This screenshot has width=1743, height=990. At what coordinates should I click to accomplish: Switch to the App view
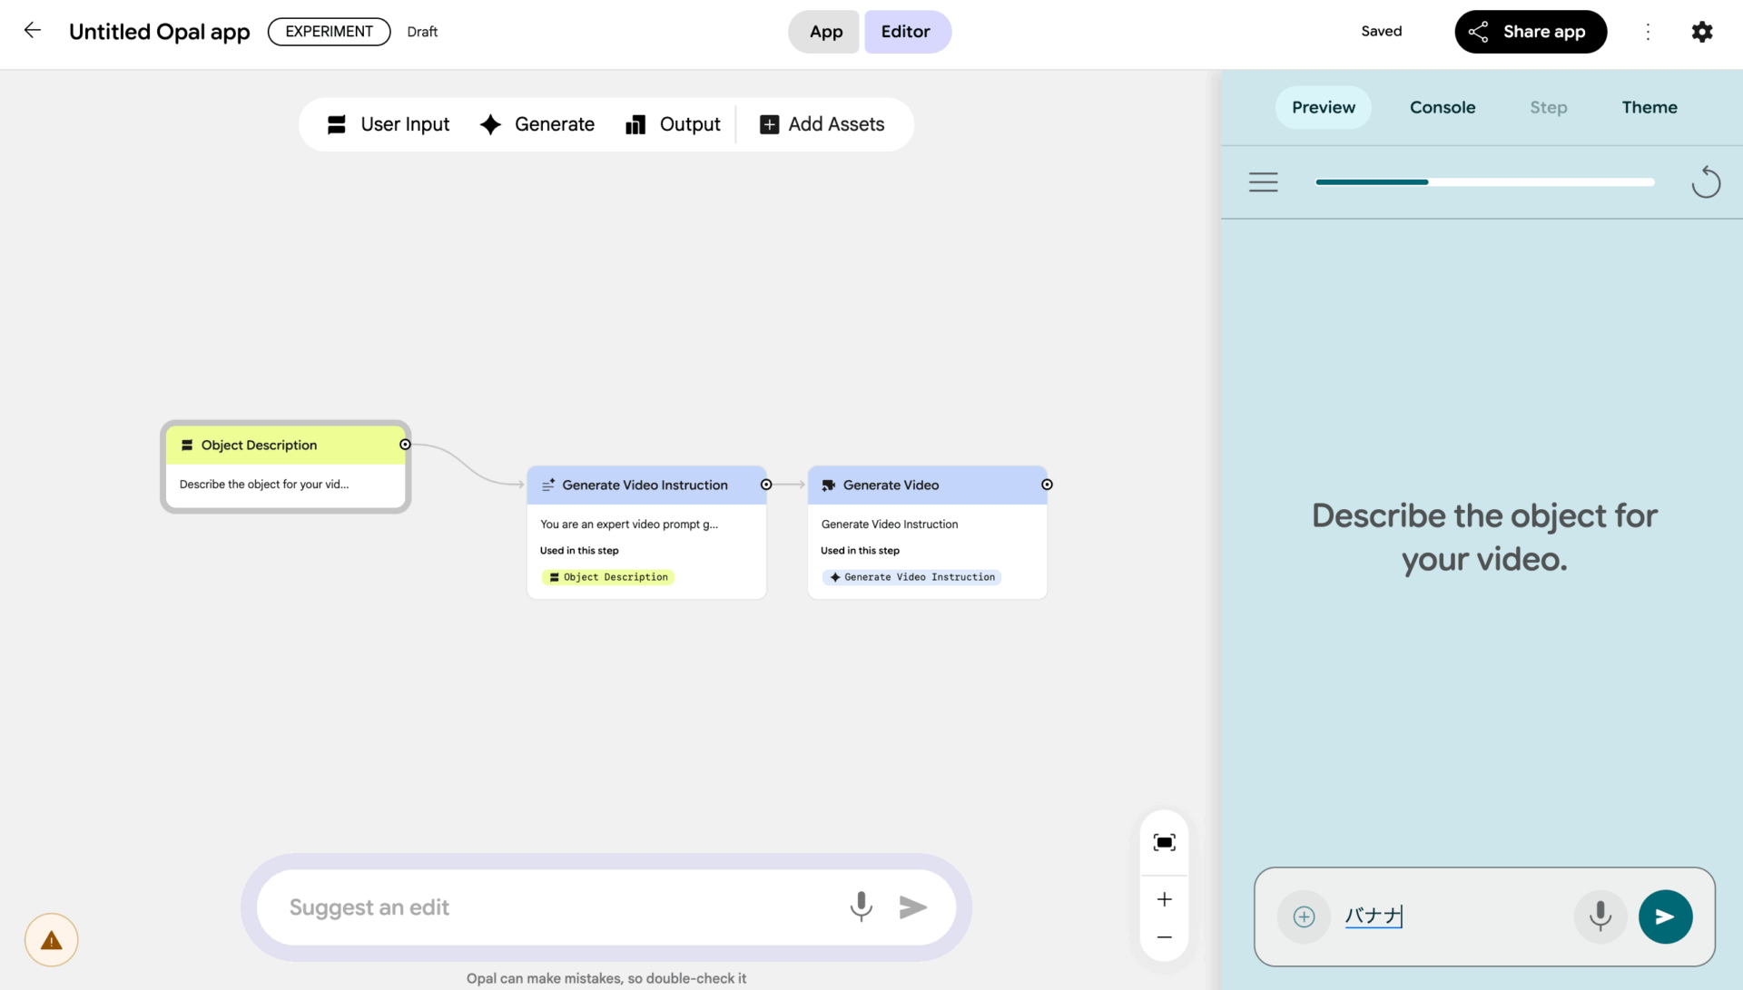coord(825,32)
